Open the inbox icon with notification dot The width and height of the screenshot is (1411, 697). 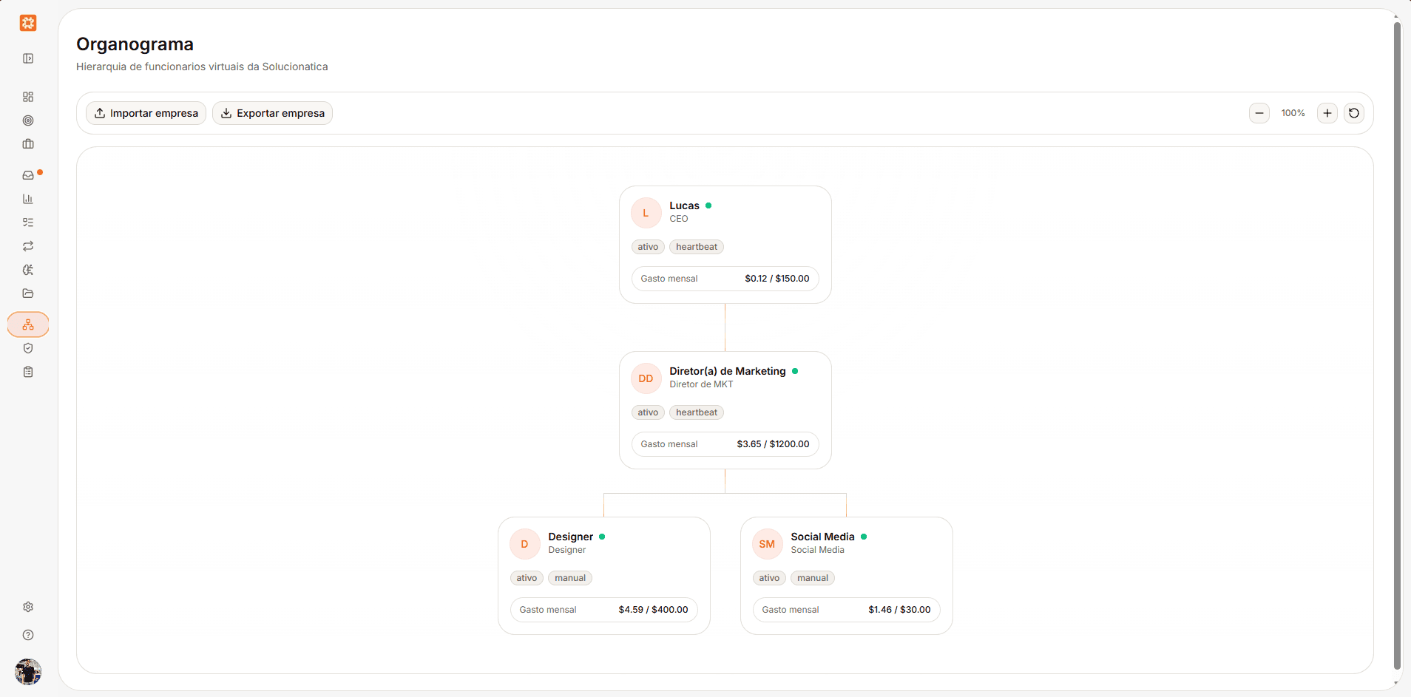click(28, 175)
